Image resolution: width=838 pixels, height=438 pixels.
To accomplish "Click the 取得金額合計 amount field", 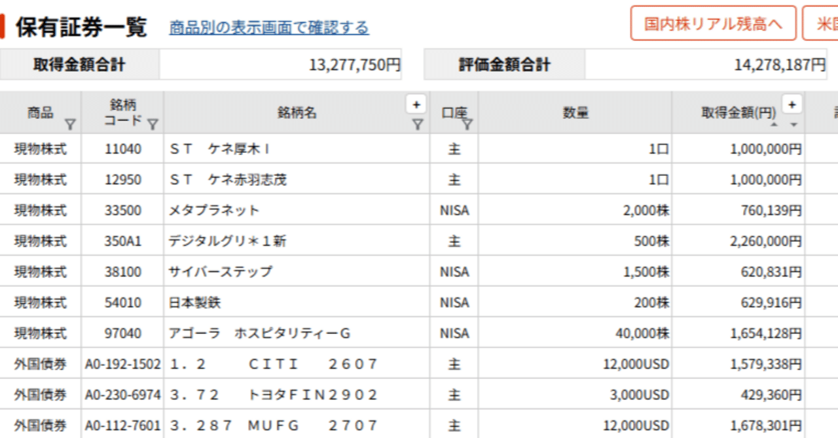I will [x=282, y=65].
